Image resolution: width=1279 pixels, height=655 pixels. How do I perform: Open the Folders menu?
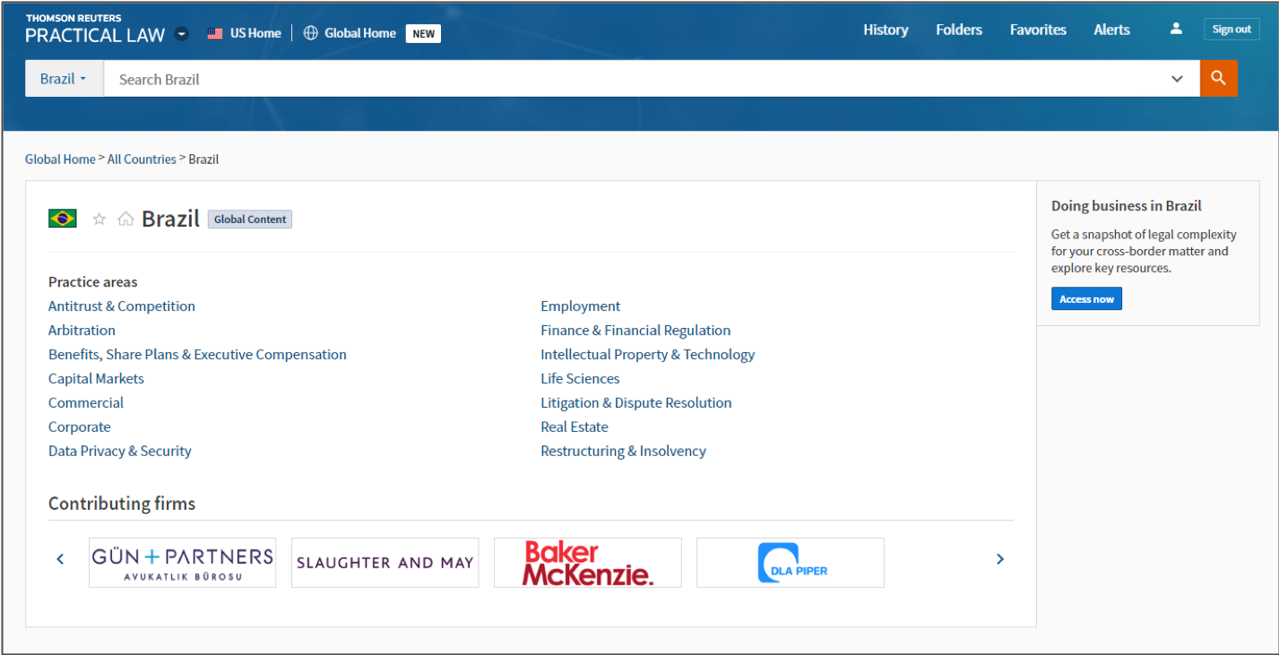pos(959,30)
